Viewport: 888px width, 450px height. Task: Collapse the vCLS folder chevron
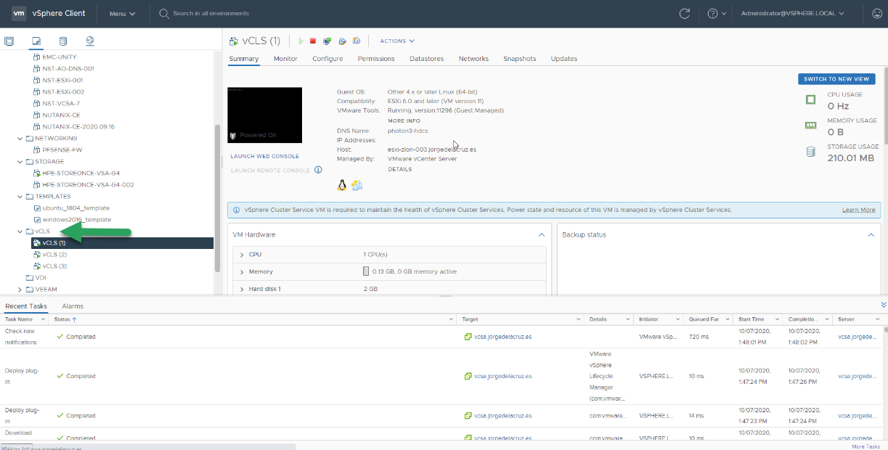point(20,232)
